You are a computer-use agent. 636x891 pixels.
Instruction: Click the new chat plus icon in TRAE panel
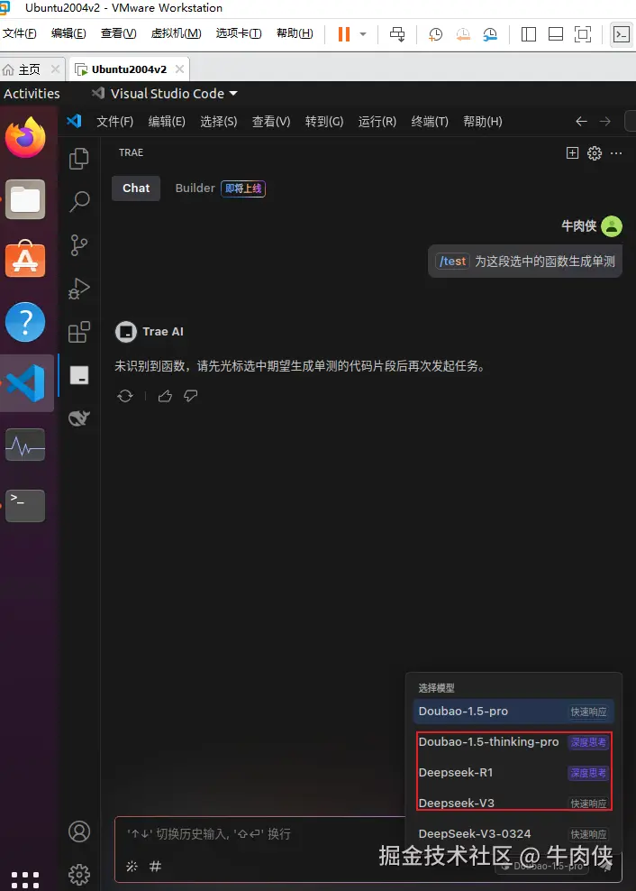coord(572,152)
